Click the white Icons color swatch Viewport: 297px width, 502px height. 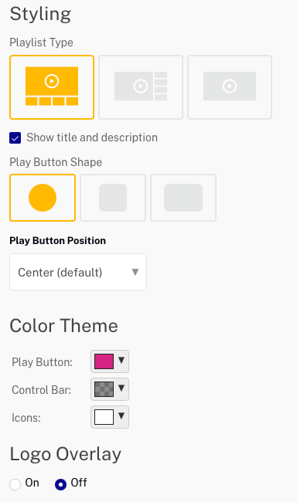(104, 417)
